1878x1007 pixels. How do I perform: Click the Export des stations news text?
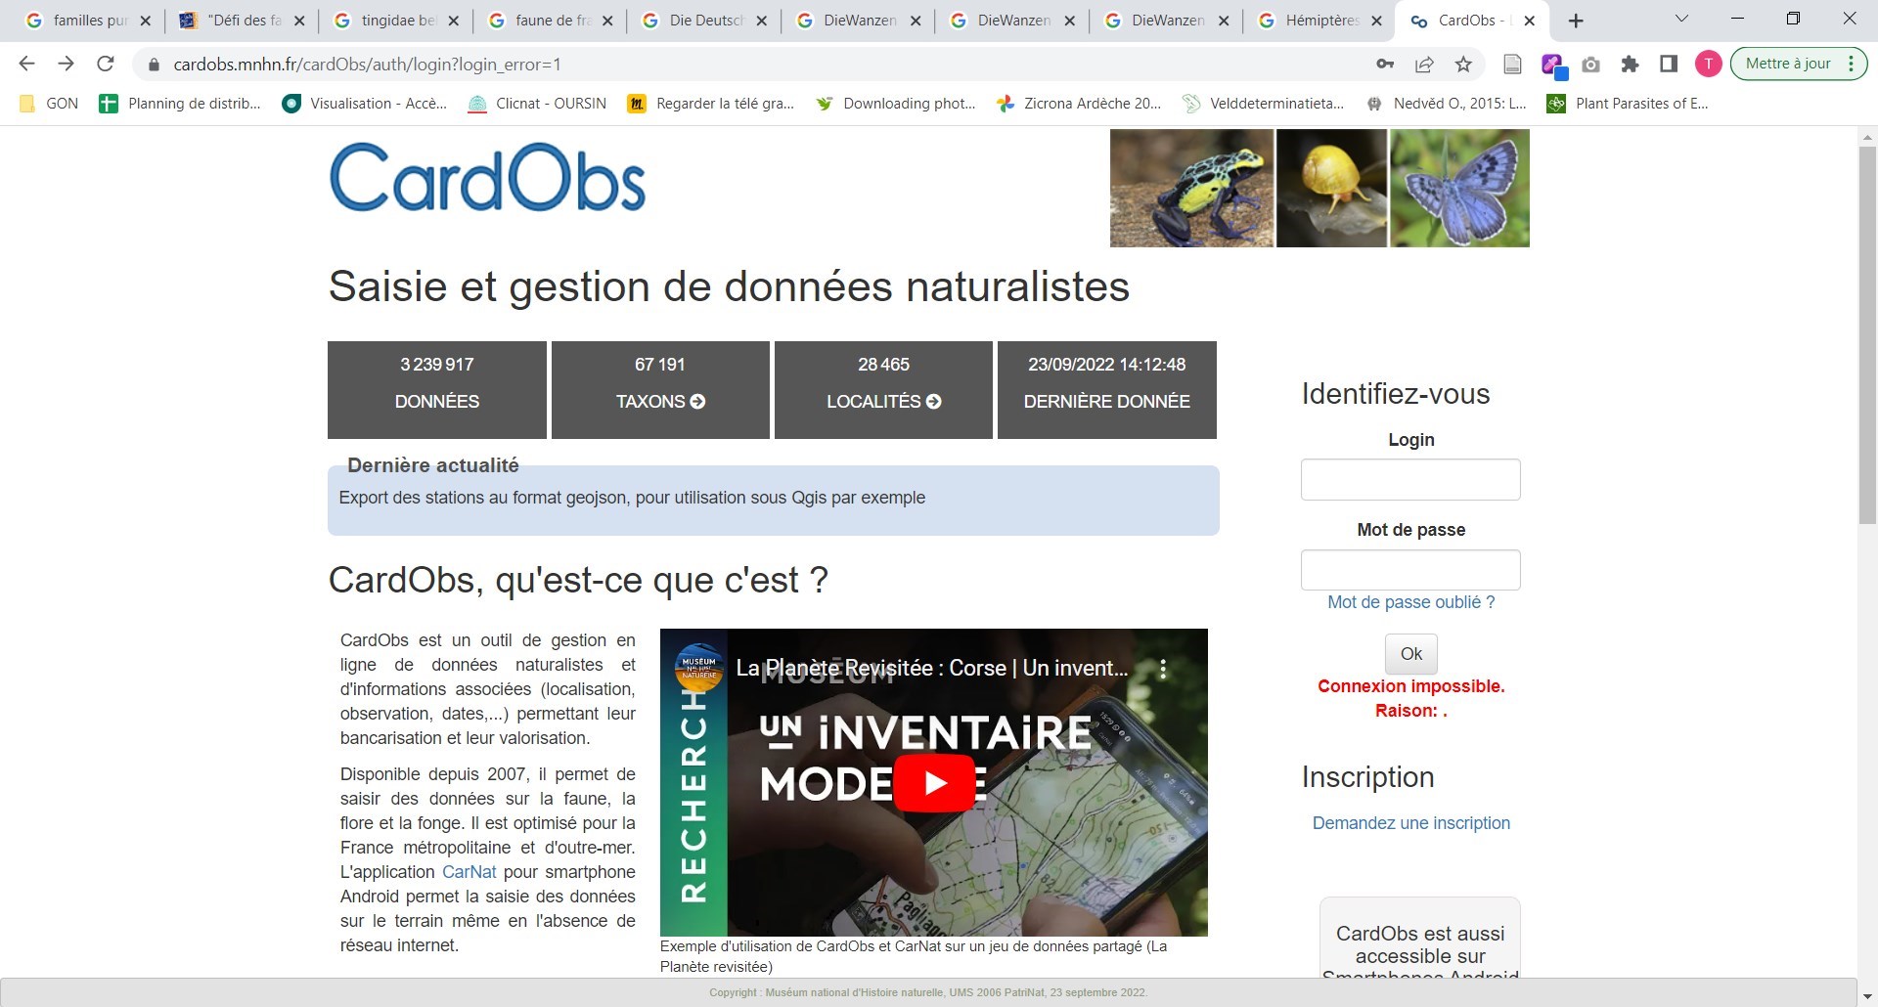point(632,498)
